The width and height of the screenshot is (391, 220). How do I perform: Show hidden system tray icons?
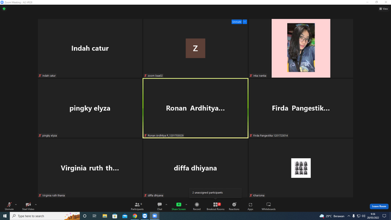tap(349, 216)
